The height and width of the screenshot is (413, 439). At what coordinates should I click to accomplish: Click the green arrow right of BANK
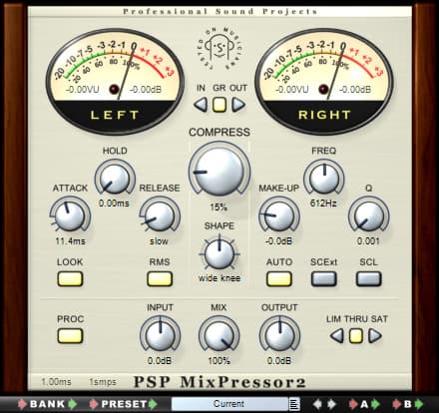point(73,404)
